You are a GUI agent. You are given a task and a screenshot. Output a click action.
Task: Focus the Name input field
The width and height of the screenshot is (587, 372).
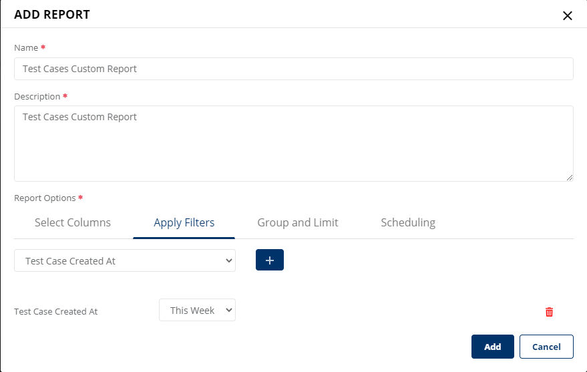294,69
